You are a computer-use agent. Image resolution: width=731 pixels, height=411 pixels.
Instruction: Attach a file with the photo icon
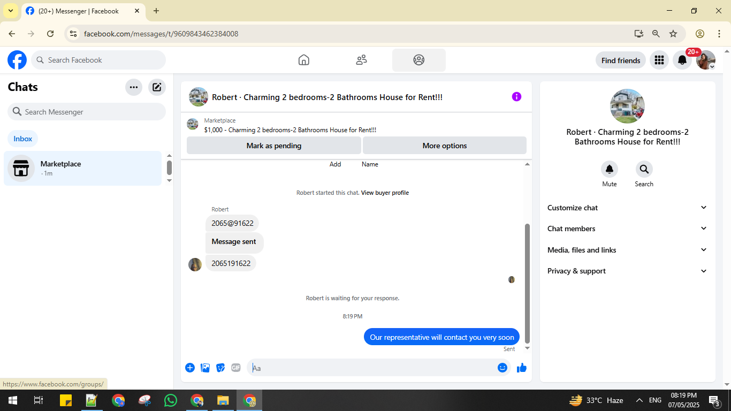205,368
